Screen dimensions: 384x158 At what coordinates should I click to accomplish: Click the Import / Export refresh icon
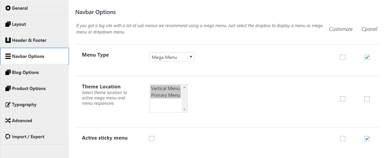tap(8, 137)
